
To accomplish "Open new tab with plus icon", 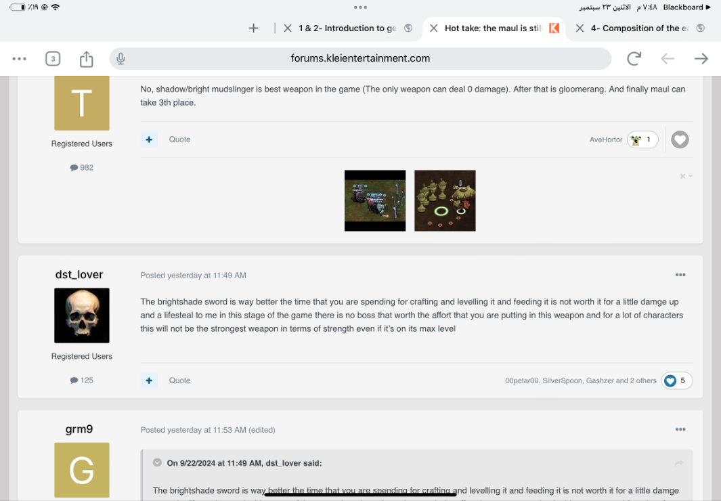I will 253,28.
